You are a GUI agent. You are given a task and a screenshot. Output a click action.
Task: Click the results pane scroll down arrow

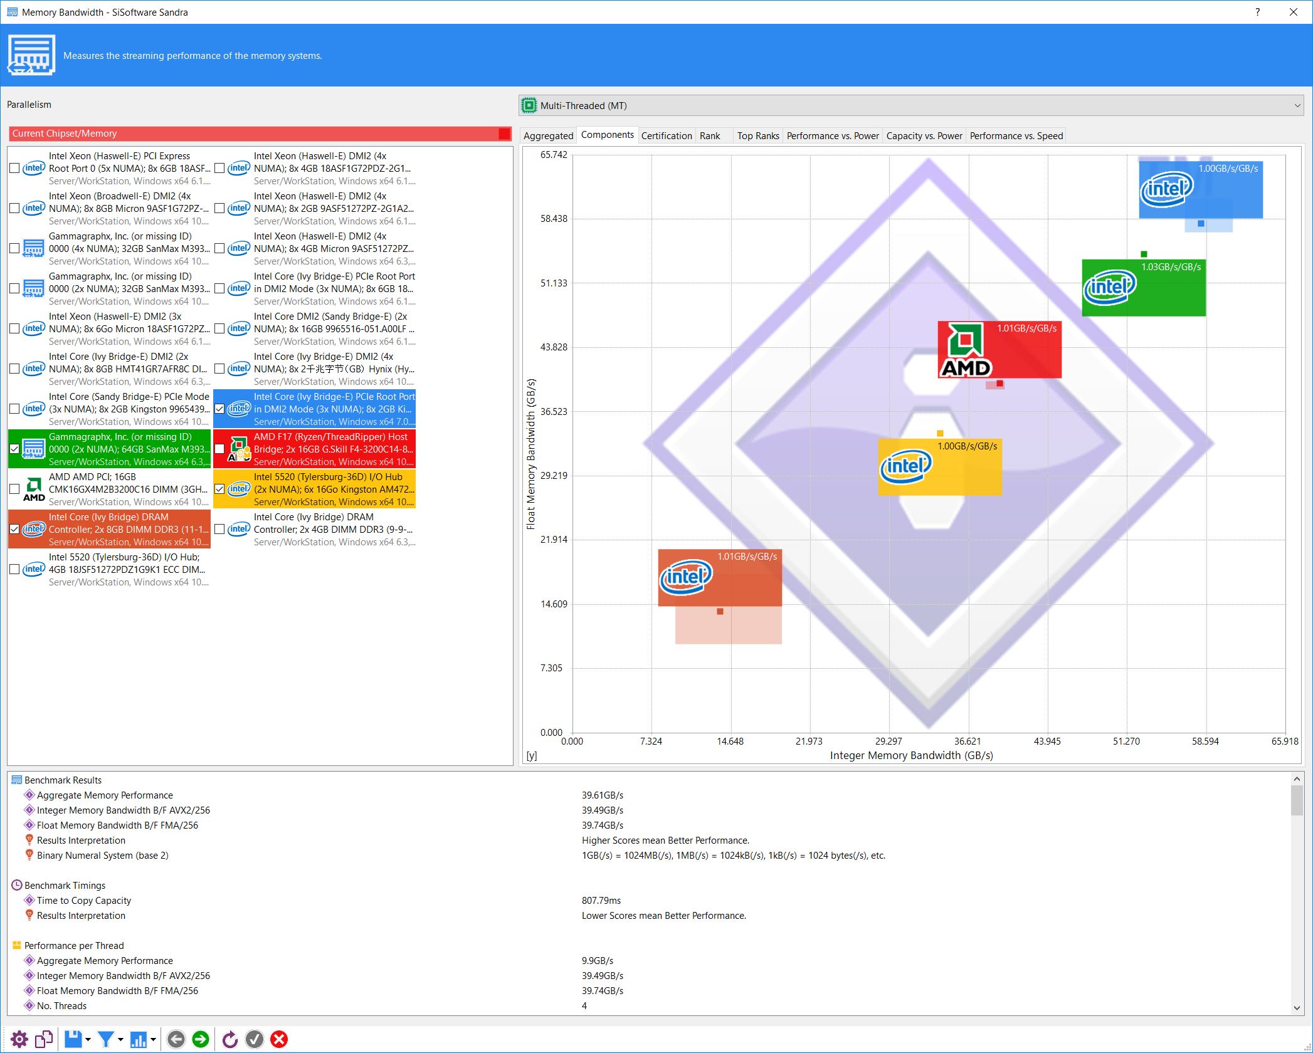click(x=1296, y=1008)
